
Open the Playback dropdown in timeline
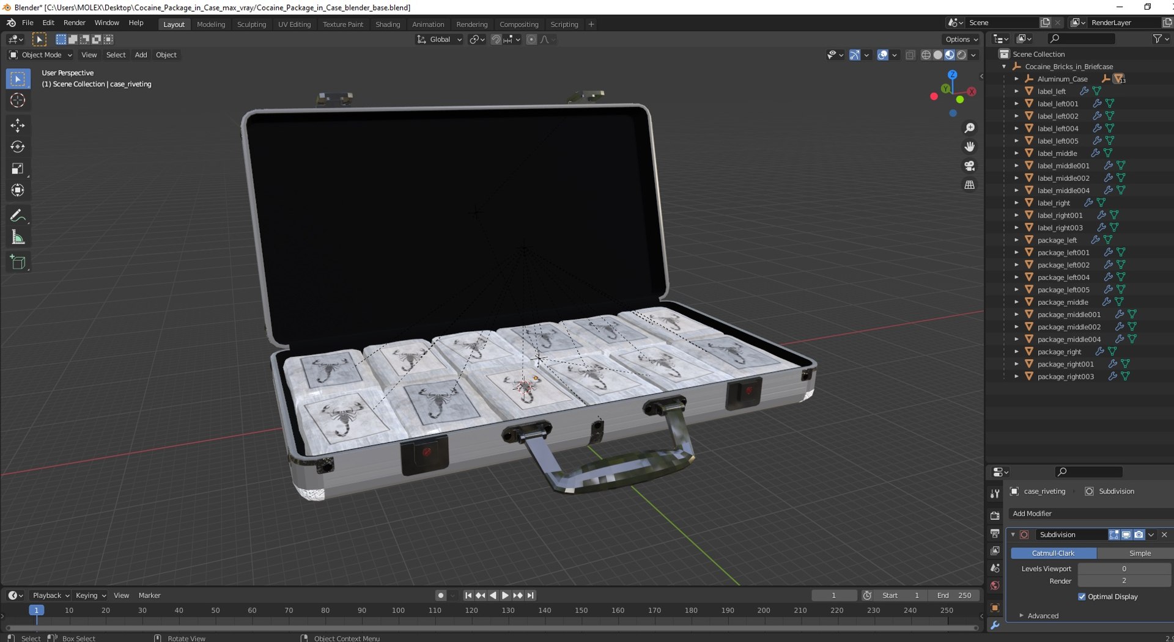(51, 596)
